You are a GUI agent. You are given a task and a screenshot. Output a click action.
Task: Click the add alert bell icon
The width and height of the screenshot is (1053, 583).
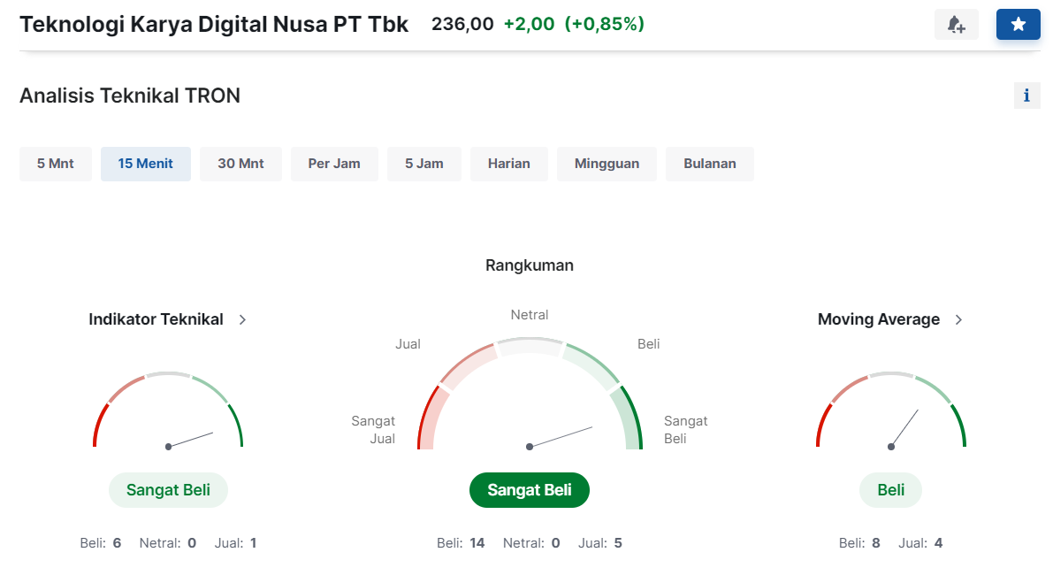(956, 25)
